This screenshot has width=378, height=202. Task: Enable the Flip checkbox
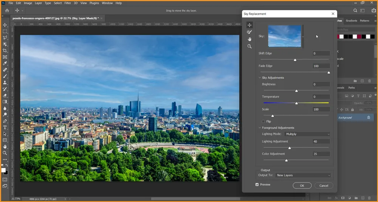(263, 121)
